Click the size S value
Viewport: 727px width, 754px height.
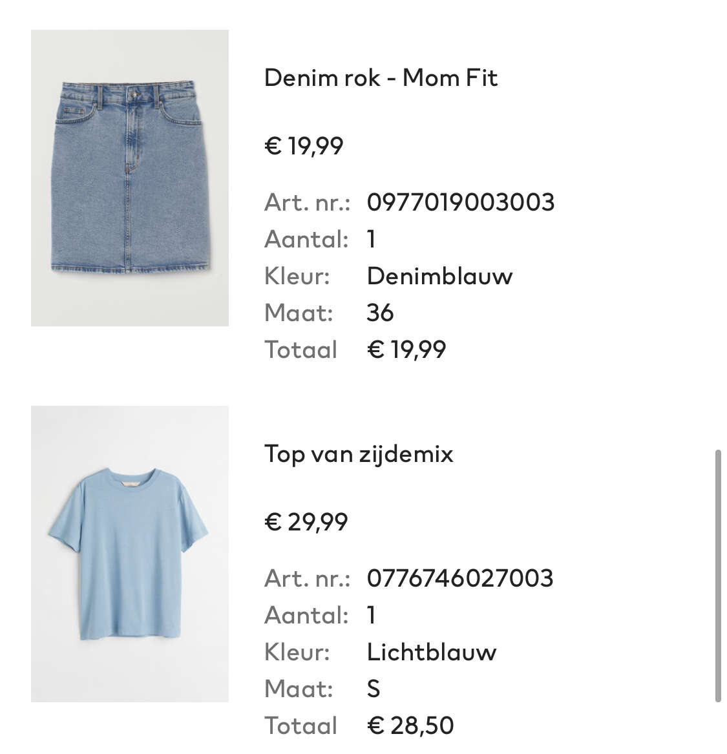pyautogui.click(x=374, y=689)
